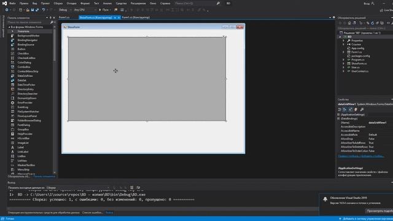The height and width of the screenshot is (221, 393).
Task: Expand the Form1.cs node
Action: (344, 52)
